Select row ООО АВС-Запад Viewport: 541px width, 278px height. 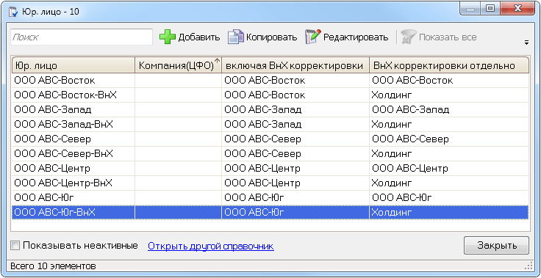[x=270, y=110]
